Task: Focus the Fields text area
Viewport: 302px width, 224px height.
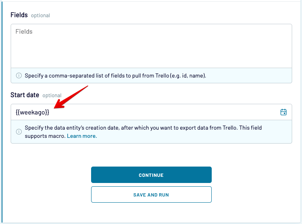Action: [x=151, y=46]
